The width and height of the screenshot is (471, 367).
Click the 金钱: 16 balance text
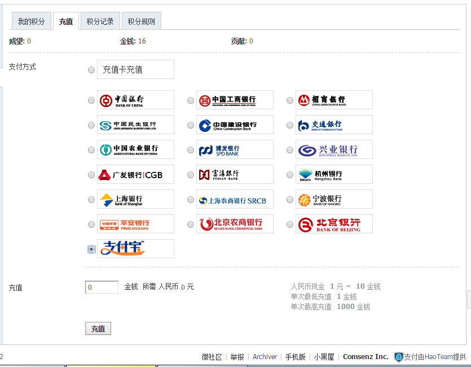pos(133,41)
